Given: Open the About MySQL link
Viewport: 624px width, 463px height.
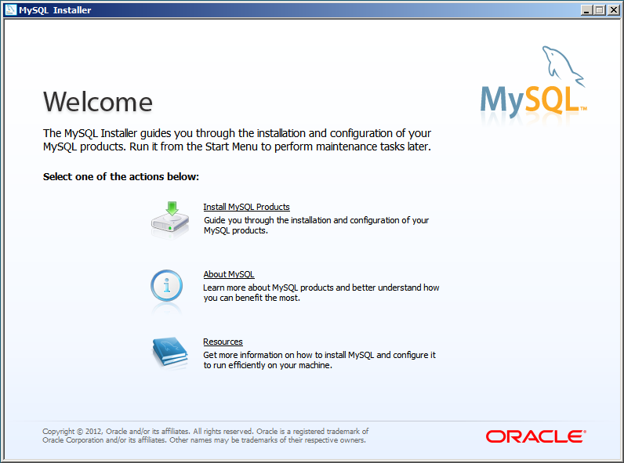Looking at the screenshot, I should click(229, 274).
